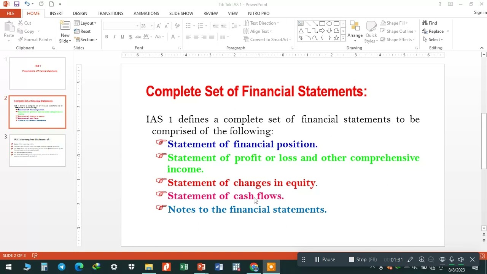Click the recorder pen annotation icon

[410, 260]
